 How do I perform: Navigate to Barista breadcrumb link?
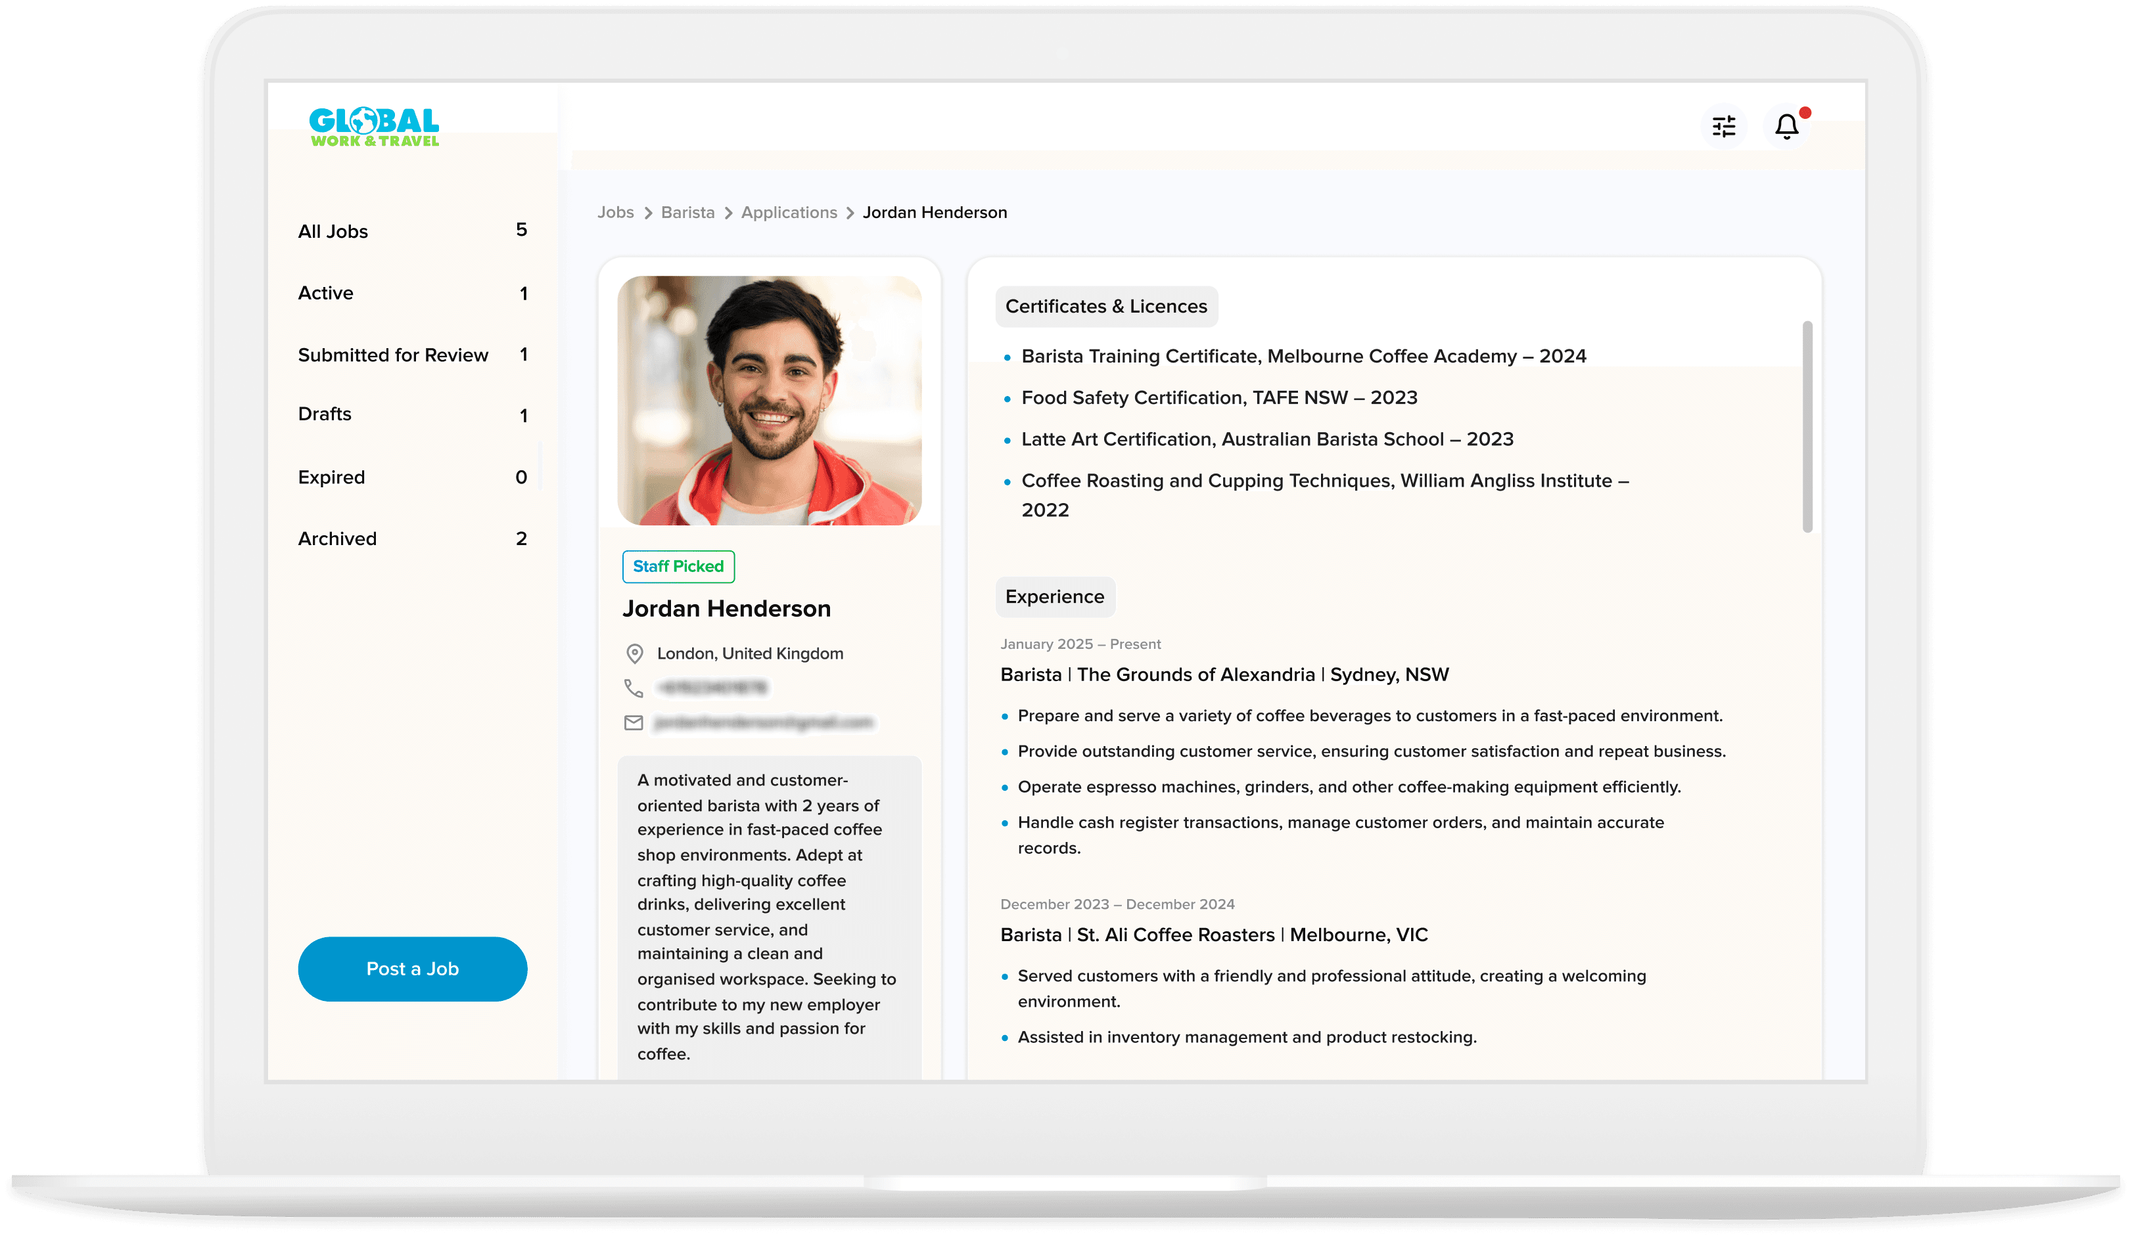687,213
